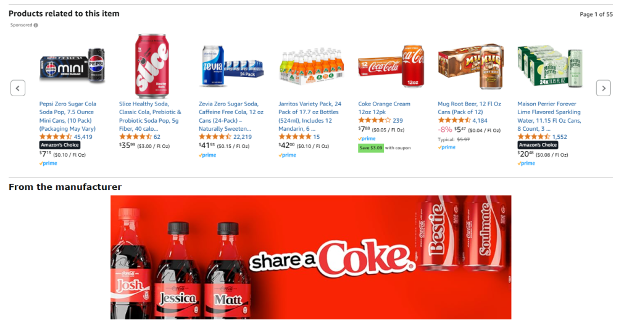
Task: Open Pepsi Zero Sugar mini cans image
Action: click(x=73, y=65)
